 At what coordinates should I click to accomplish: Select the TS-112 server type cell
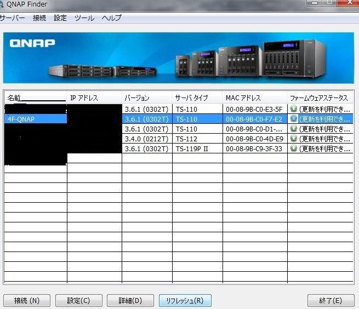pyautogui.click(x=197, y=139)
